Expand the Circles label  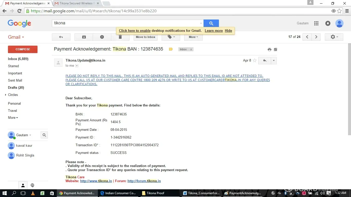(x=6, y=95)
